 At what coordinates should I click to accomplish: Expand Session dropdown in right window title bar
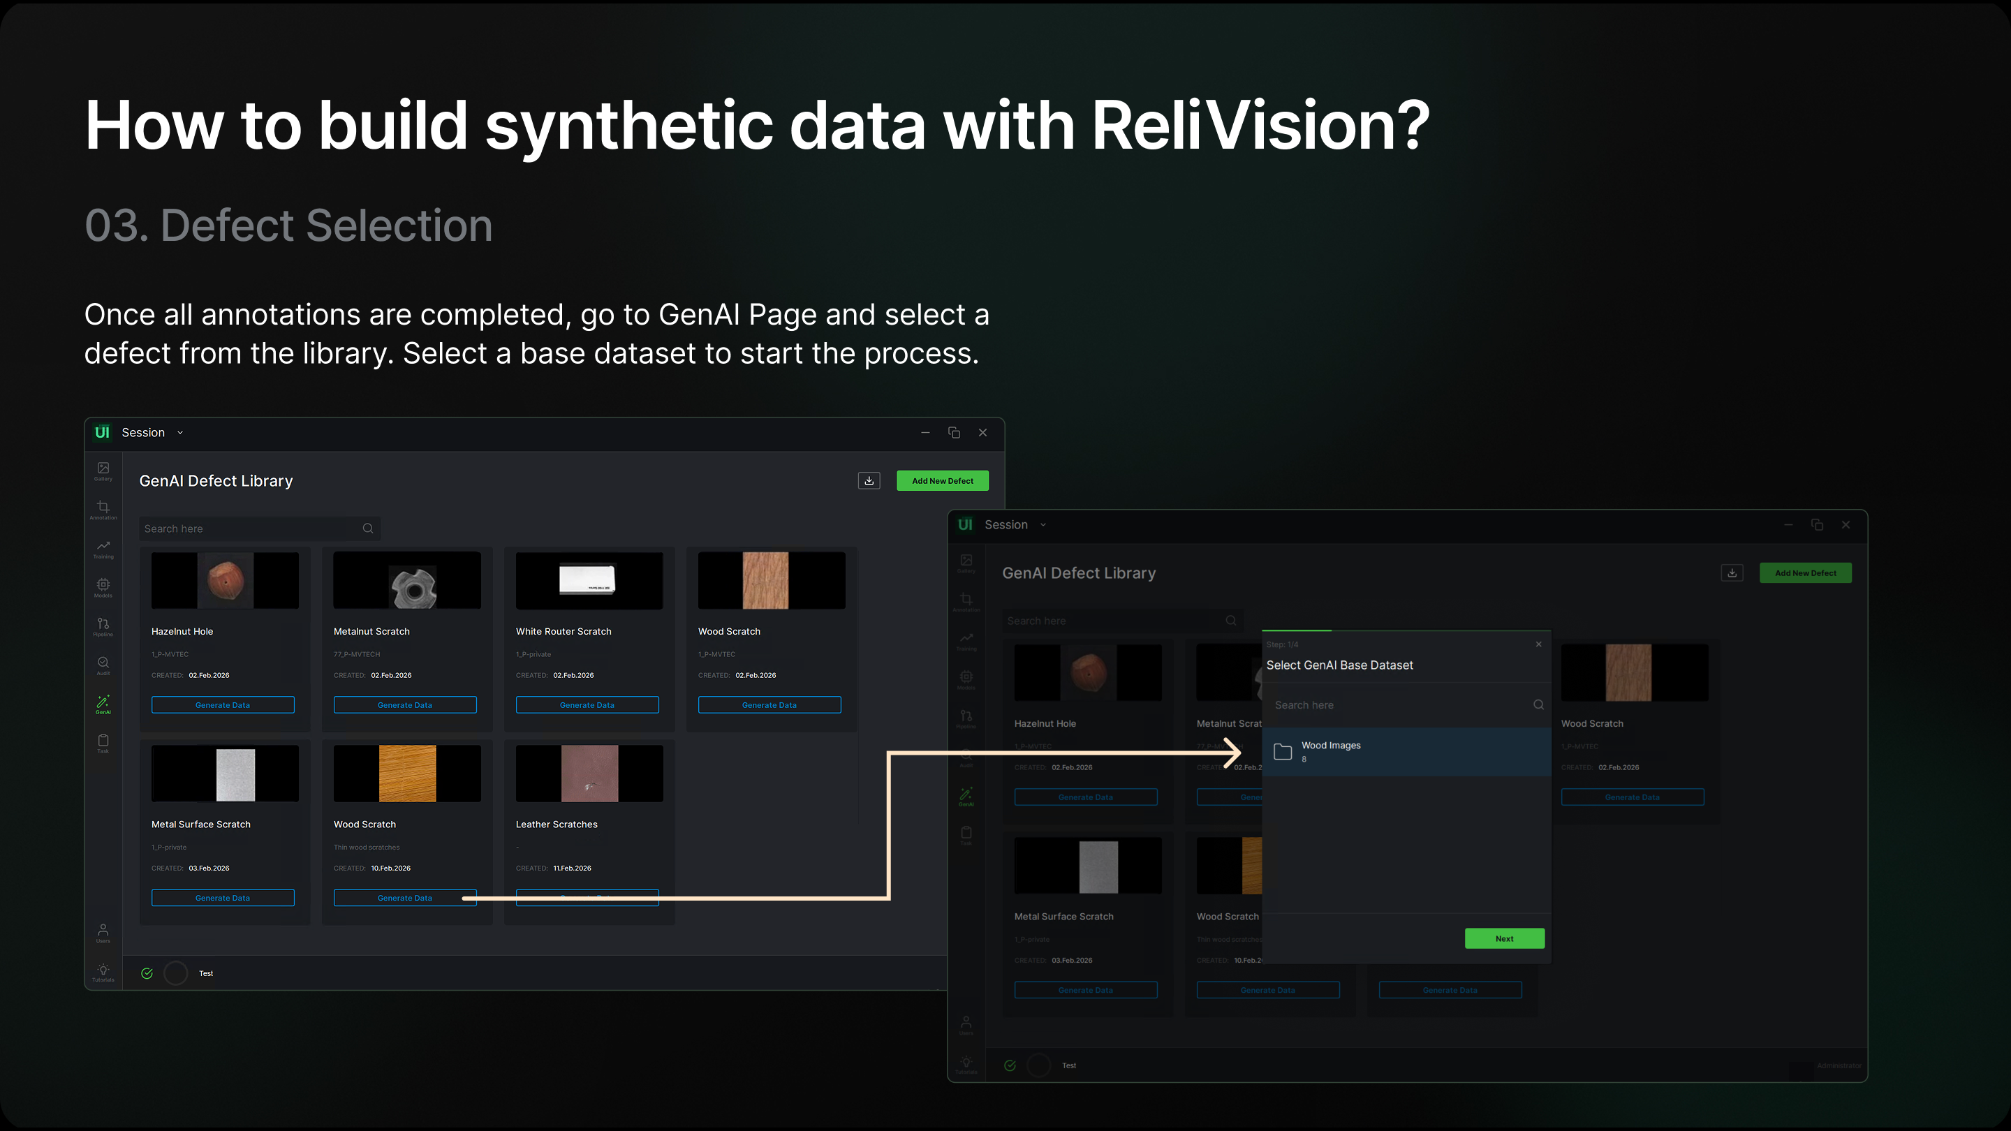point(1043,524)
